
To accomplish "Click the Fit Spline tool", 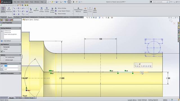I will [31, 10].
